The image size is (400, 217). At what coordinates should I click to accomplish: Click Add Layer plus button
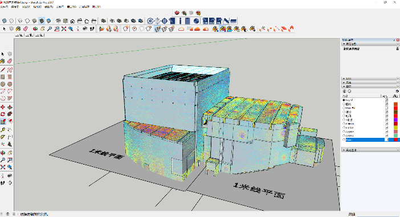[344, 91]
